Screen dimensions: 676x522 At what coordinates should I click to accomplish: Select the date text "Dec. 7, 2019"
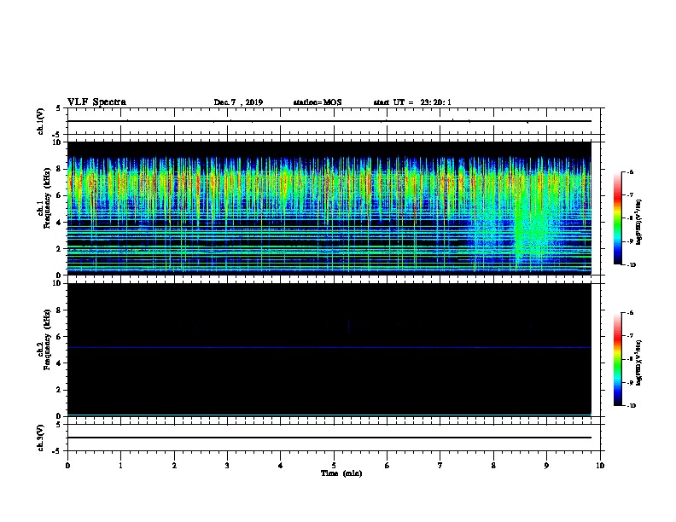click(238, 102)
